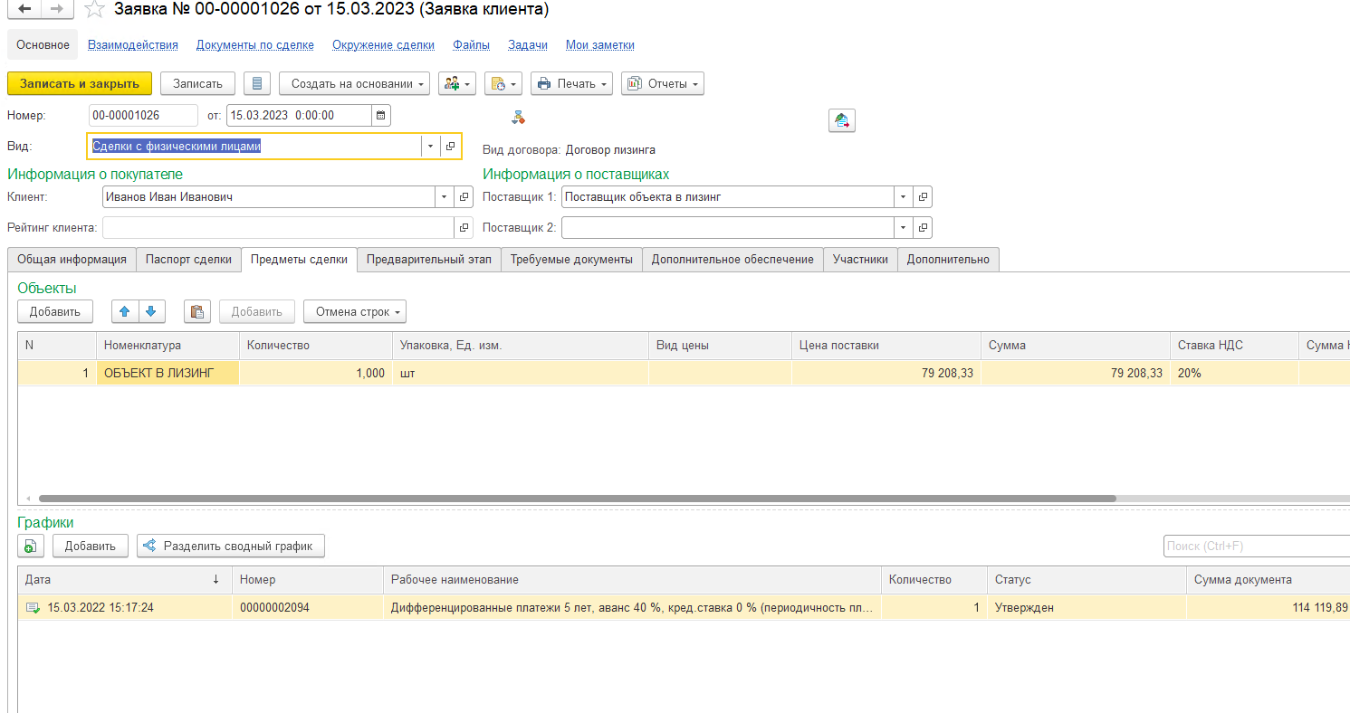
Task: Expand the Вид dropdown list
Action: [x=430, y=147]
